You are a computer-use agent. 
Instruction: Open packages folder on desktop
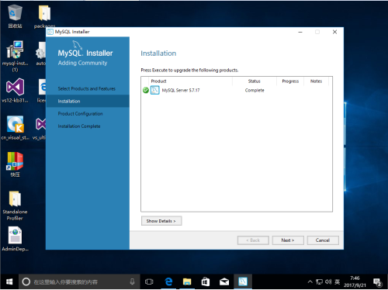point(44,16)
